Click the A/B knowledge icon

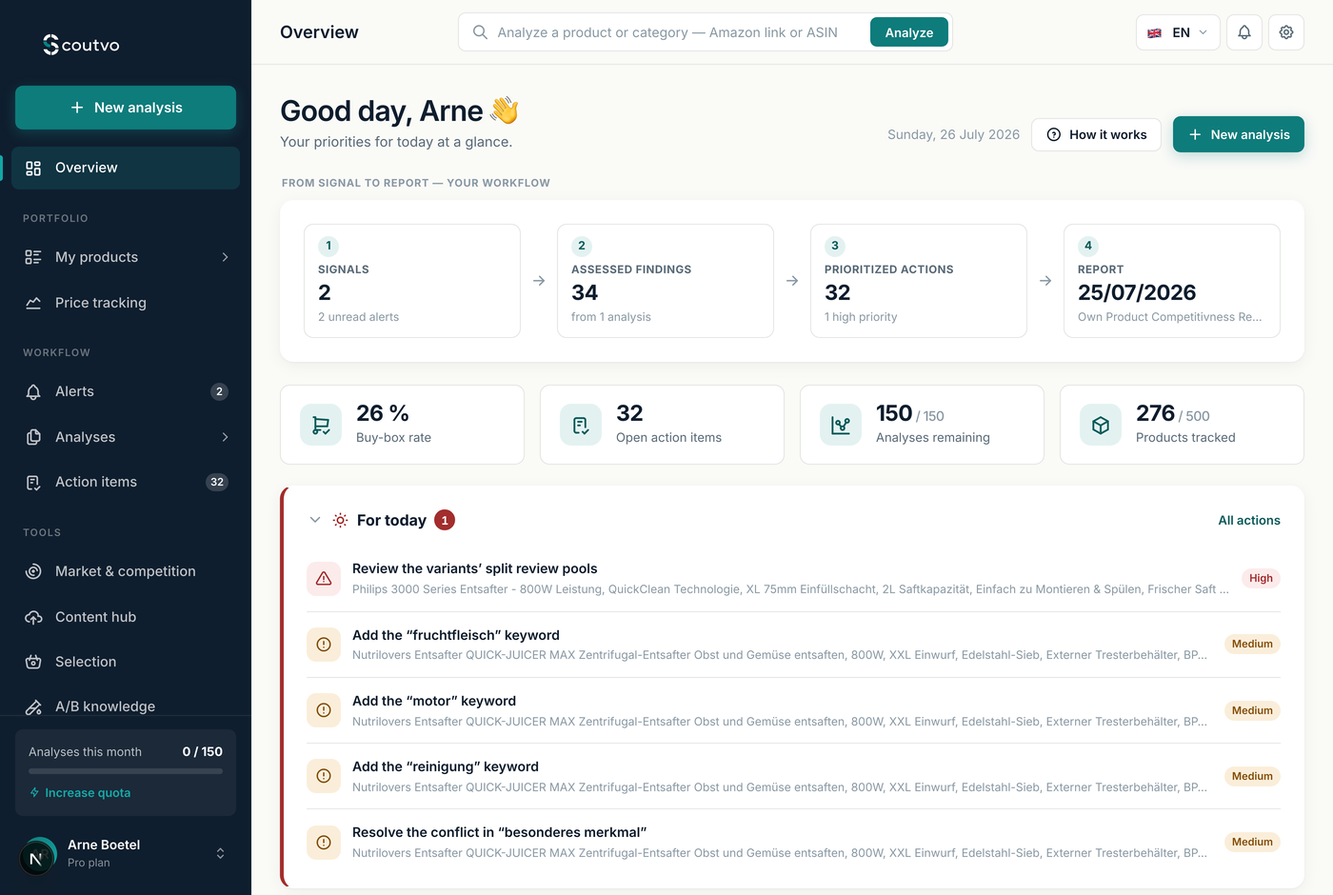[33, 706]
